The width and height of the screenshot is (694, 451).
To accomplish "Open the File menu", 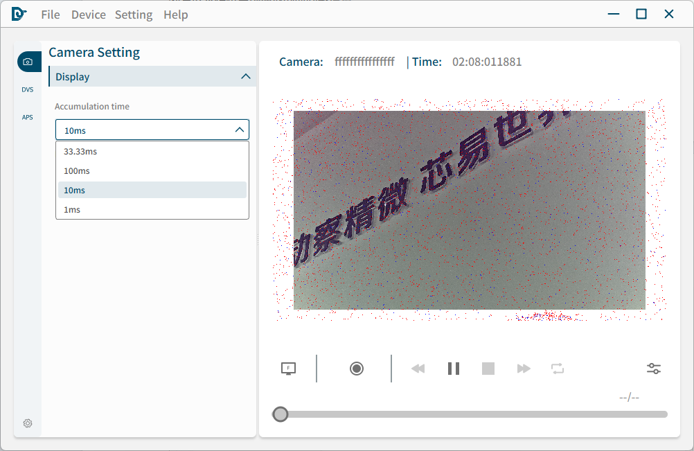I will coord(50,14).
